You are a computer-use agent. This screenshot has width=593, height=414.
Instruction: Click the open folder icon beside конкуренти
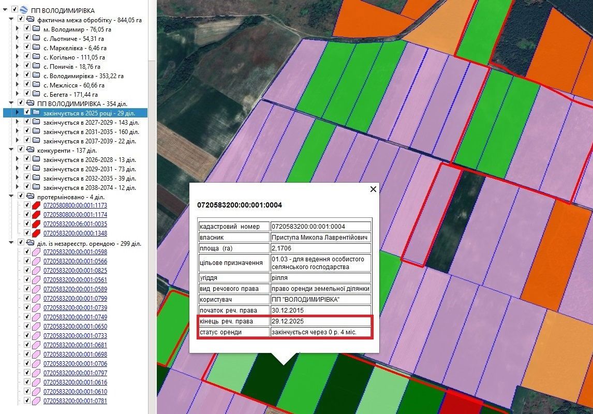(x=30, y=150)
